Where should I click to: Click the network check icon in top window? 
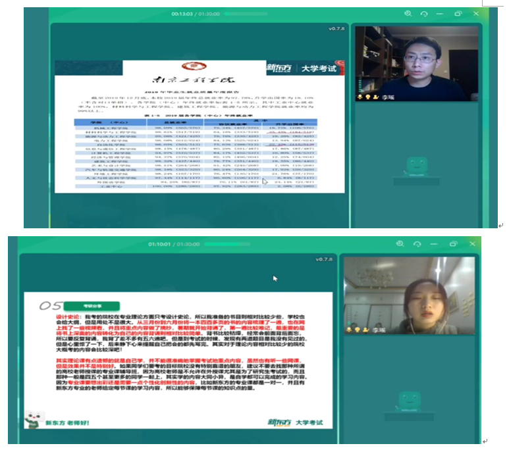(408, 13)
